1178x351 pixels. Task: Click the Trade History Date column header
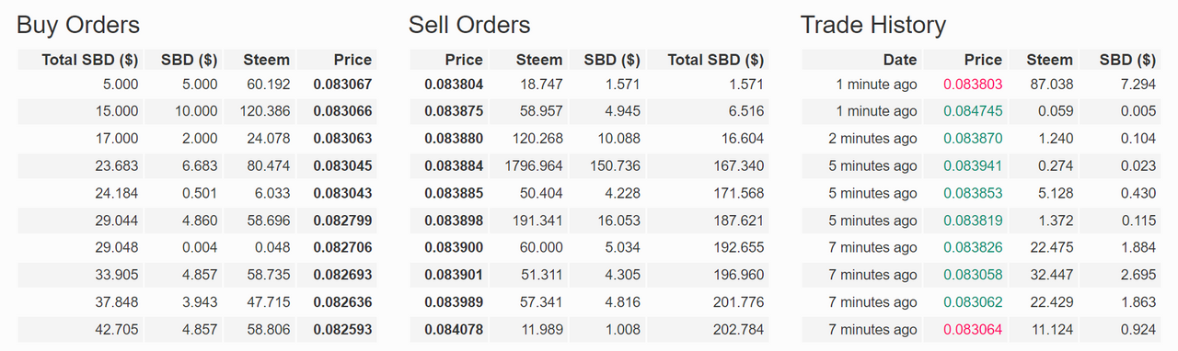click(900, 60)
